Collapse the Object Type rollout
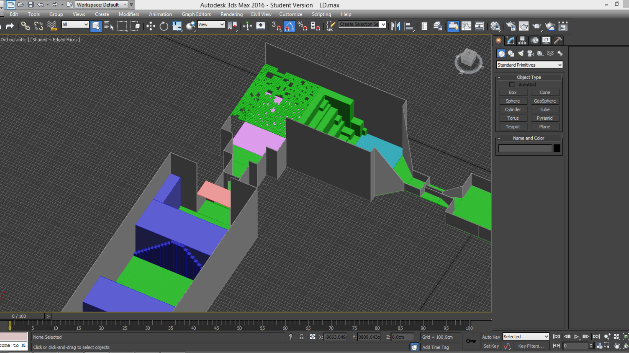This screenshot has height=353, width=629. pos(529,77)
